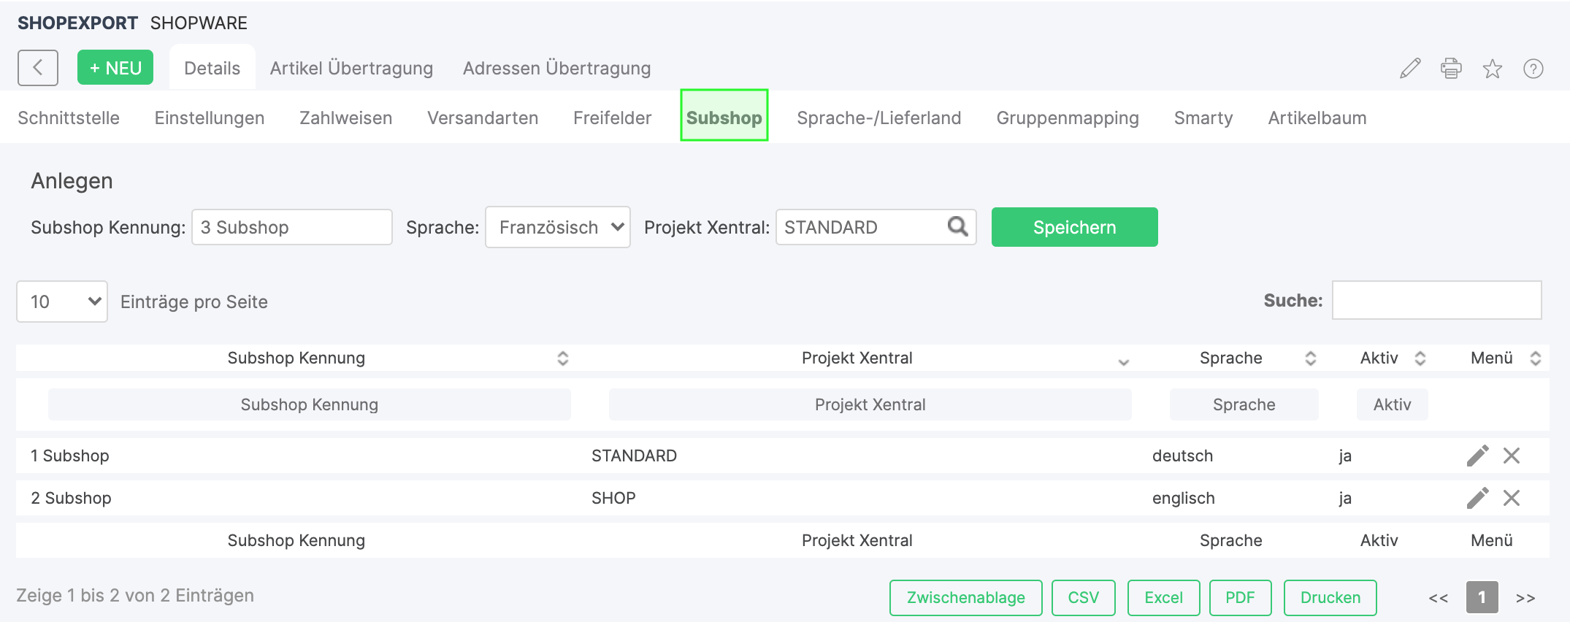
Task: Click the back arrow button
Action: pos(38,68)
